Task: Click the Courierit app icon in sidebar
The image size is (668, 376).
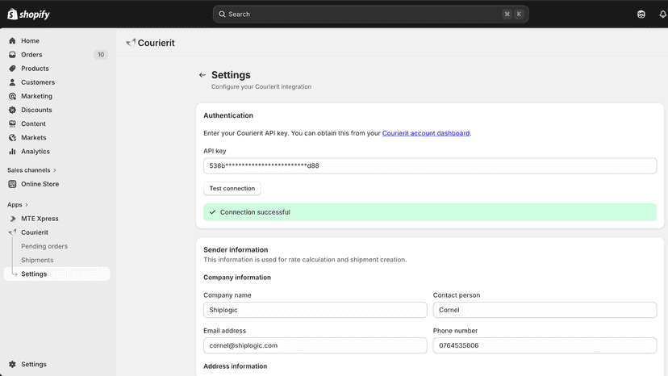Action: [12, 232]
